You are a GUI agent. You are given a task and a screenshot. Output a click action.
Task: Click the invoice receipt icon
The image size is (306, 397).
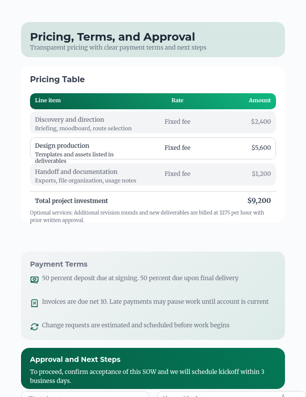(34, 303)
